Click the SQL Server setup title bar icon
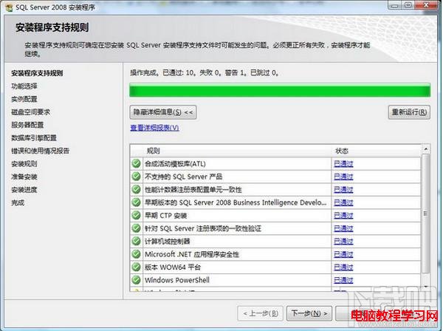Viewport: 443px width, 331px height. 9,7
